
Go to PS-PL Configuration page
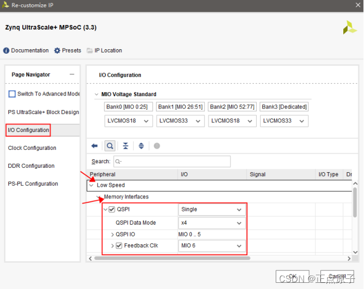(33, 183)
